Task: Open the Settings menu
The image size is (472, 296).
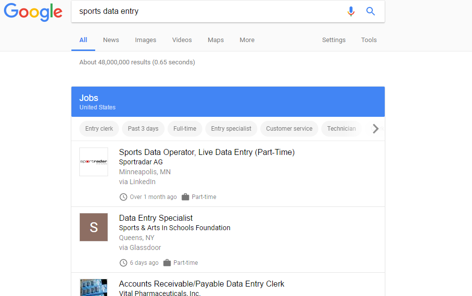Action: [x=334, y=40]
